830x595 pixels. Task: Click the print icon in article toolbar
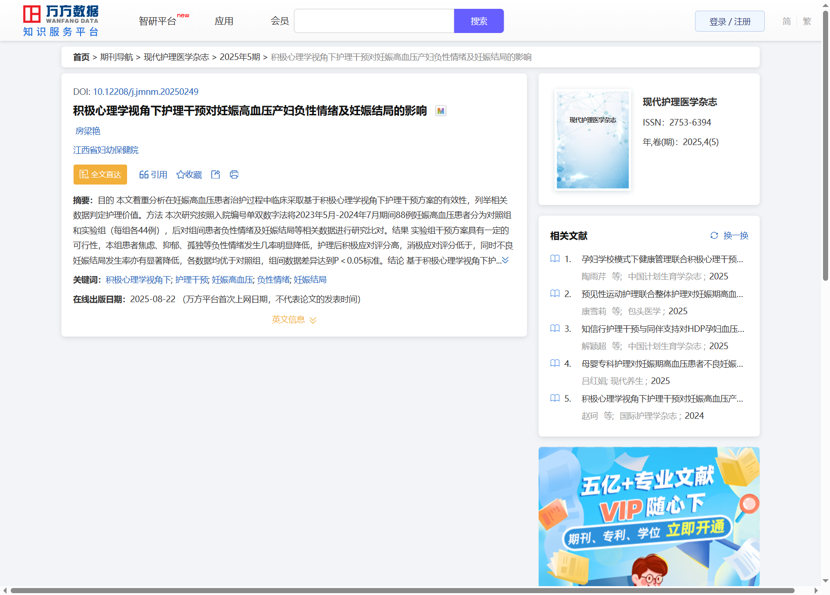pyautogui.click(x=234, y=174)
